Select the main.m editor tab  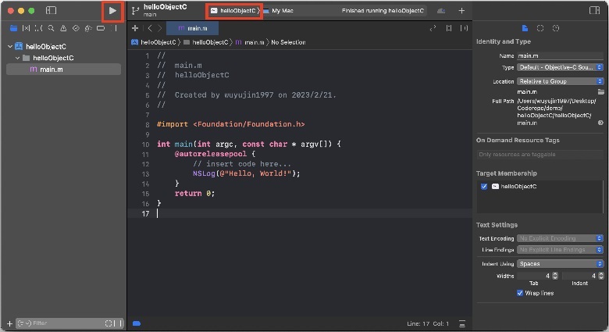click(192, 28)
